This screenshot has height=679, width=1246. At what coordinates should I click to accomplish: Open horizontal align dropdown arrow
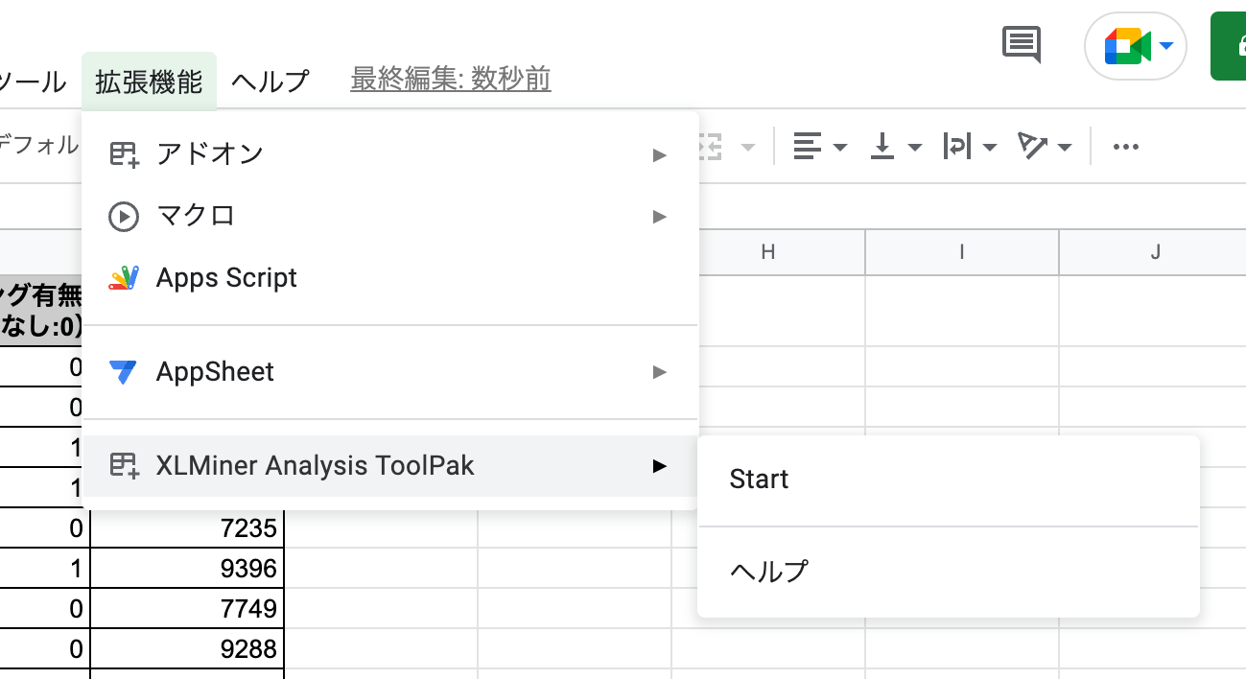tap(840, 148)
